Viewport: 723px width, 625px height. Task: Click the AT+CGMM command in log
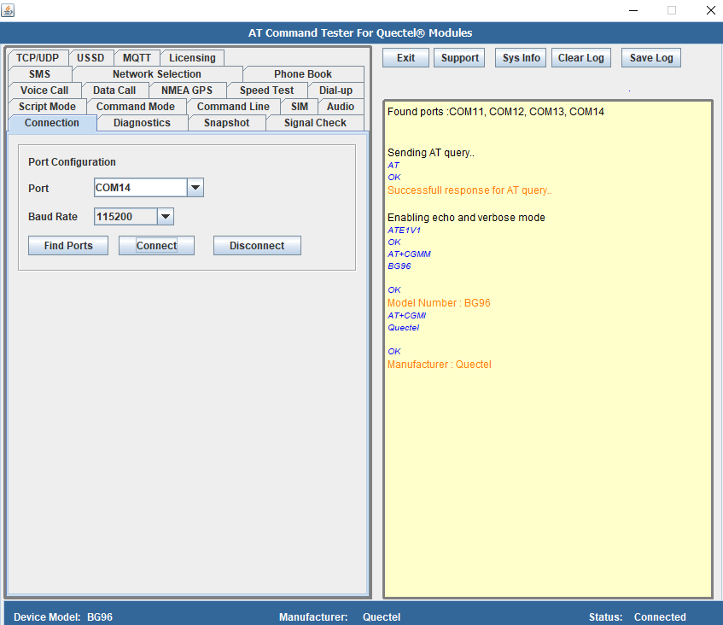(409, 254)
